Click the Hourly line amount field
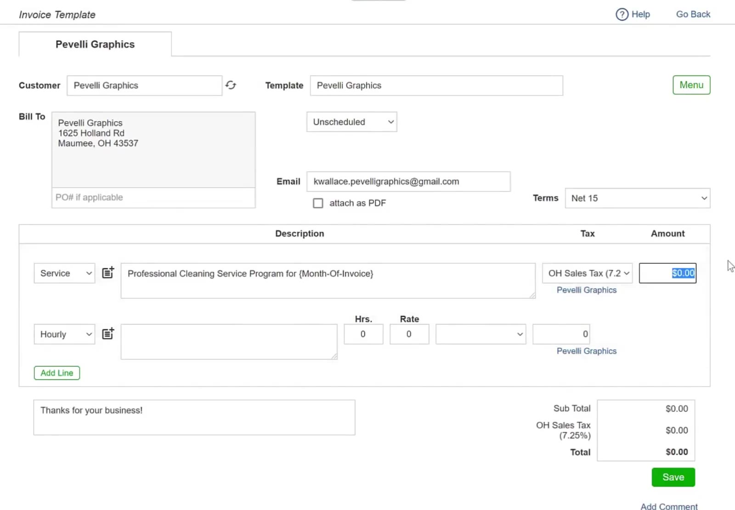735x510 pixels. 561,334
